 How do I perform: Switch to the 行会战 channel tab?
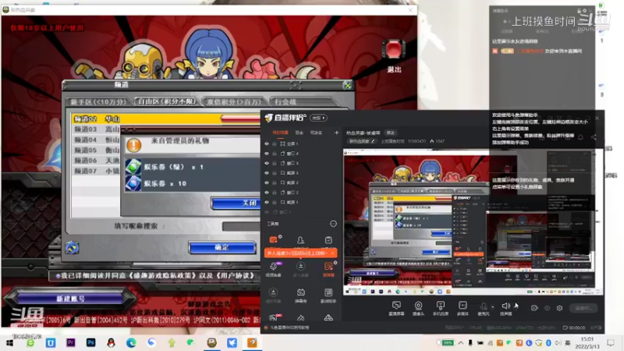[286, 102]
